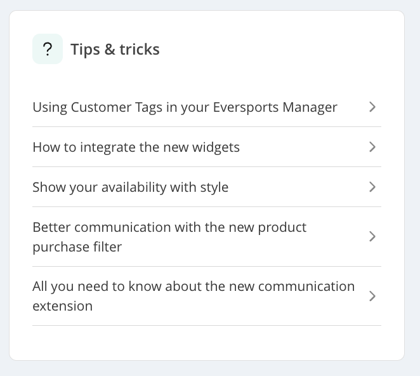Click the wrapped word 'extension'

[62, 306]
